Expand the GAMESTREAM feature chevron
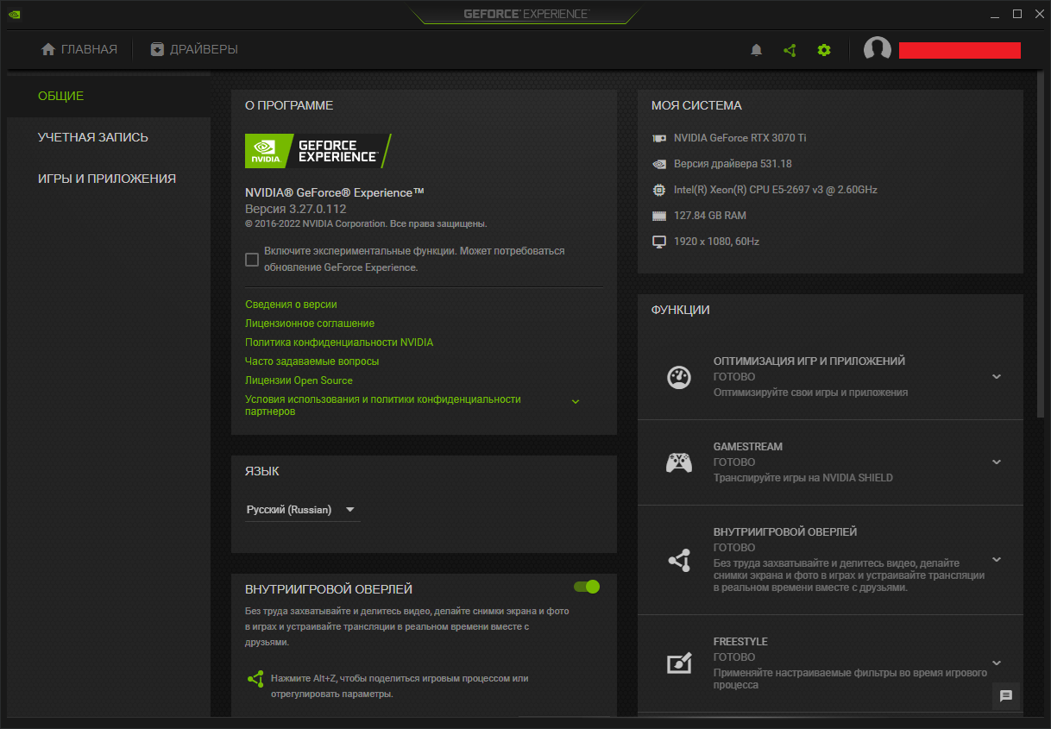 pyautogui.click(x=997, y=462)
